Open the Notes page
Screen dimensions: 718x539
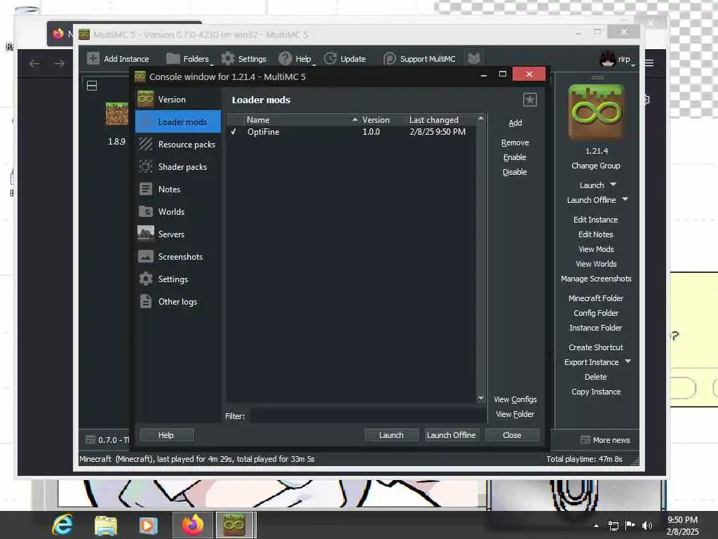click(x=178, y=189)
